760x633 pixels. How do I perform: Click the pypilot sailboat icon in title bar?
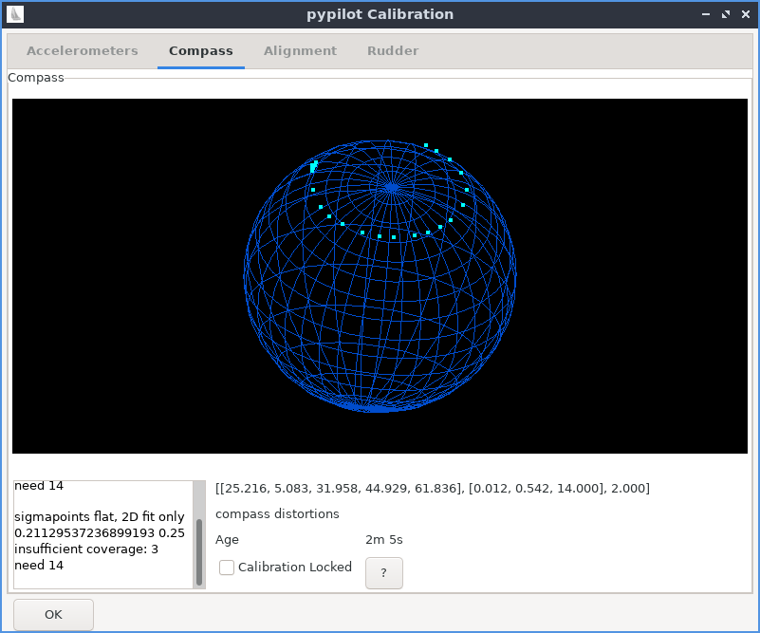tap(17, 14)
